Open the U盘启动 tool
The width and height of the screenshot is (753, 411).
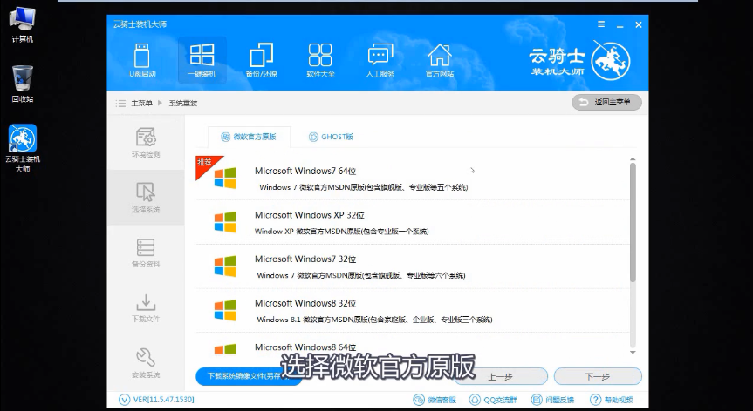(x=142, y=60)
